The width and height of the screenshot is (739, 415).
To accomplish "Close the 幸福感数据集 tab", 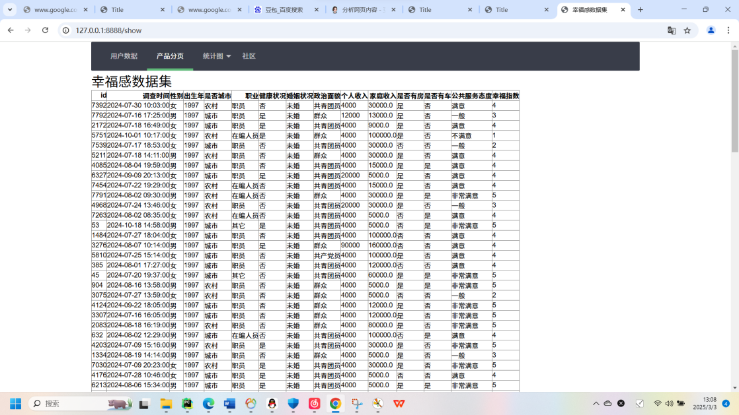I will pyautogui.click(x=623, y=9).
